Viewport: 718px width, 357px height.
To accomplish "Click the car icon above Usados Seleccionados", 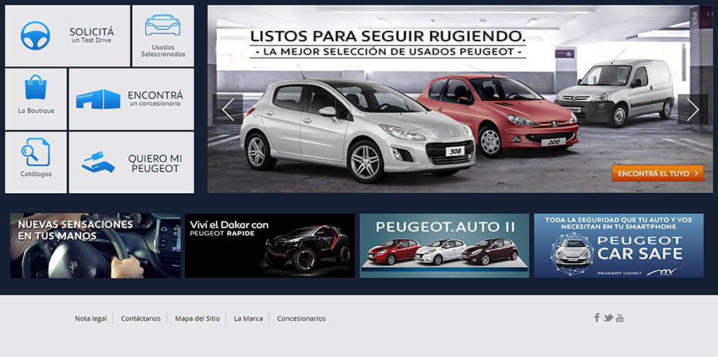I will click(x=163, y=24).
